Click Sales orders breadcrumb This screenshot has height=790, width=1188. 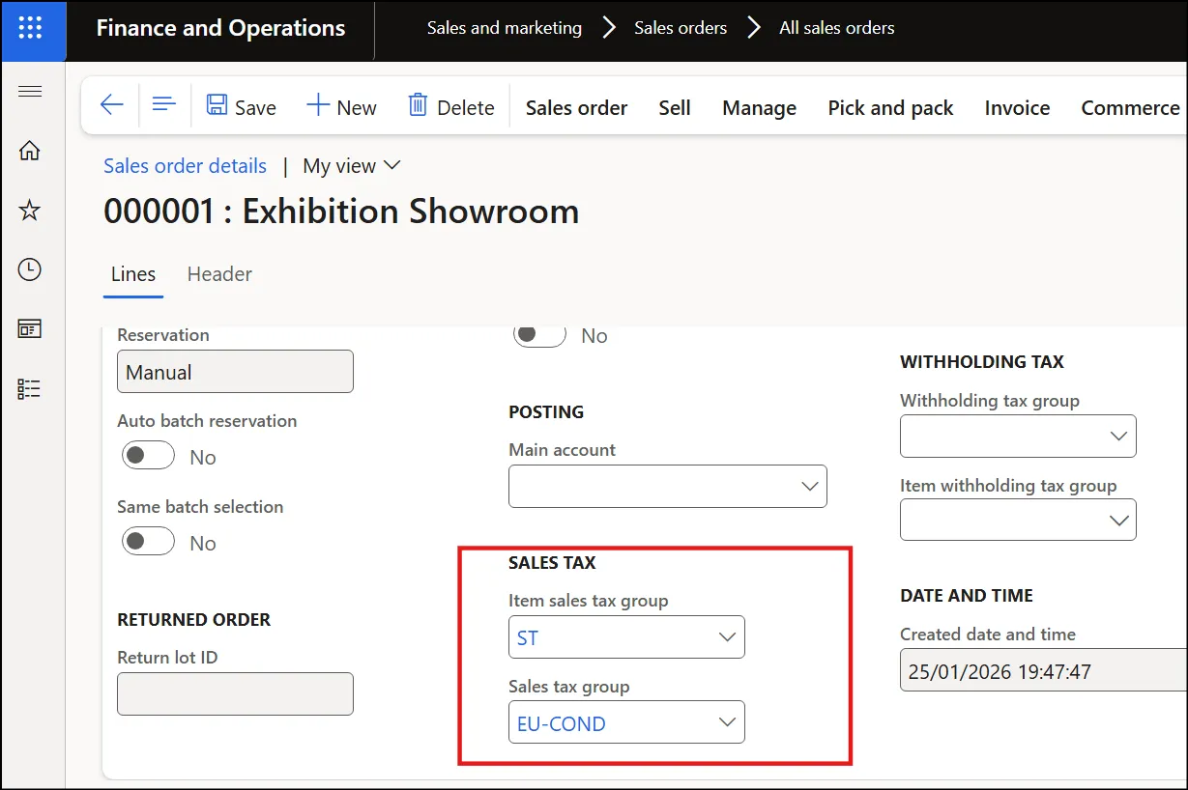click(681, 28)
